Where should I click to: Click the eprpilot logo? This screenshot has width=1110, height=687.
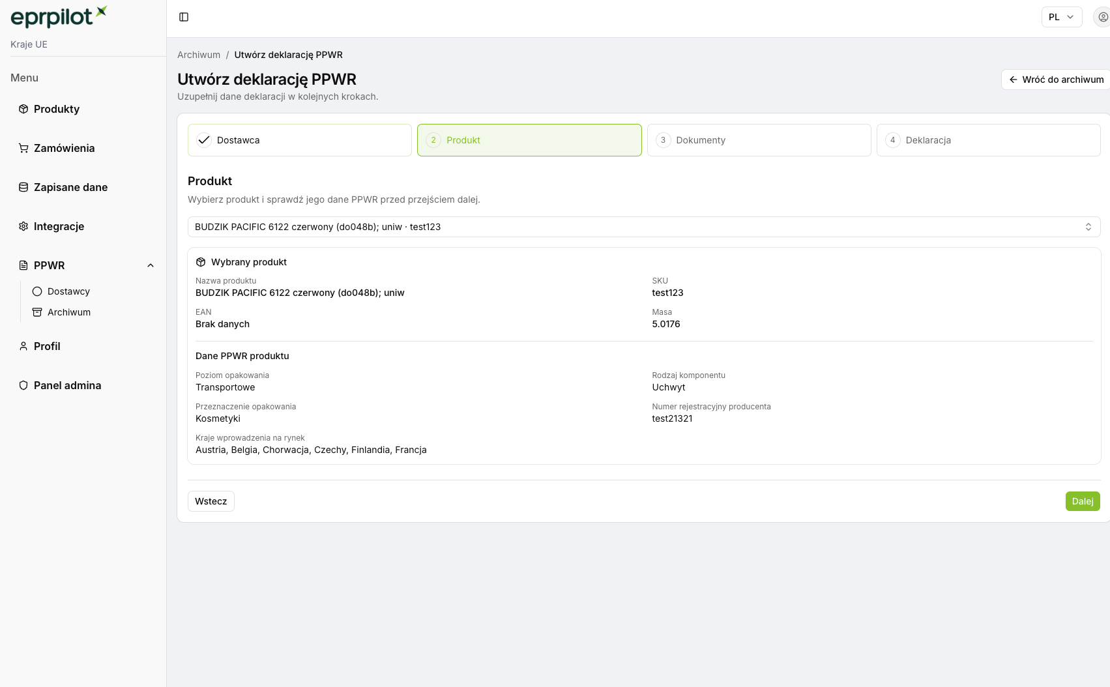pyautogui.click(x=59, y=17)
